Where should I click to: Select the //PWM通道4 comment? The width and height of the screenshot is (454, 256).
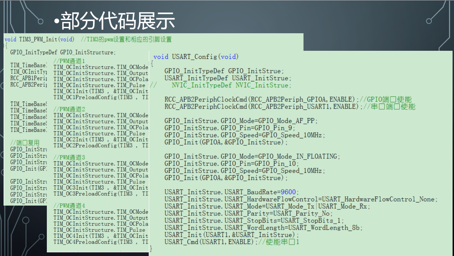(69, 206)
